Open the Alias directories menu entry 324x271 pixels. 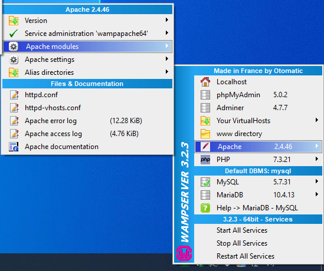pos(87,72)
